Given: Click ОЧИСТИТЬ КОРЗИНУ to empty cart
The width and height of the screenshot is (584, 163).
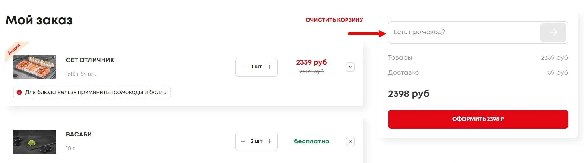Looking at the screenshot, I should (x=334, y=20).
